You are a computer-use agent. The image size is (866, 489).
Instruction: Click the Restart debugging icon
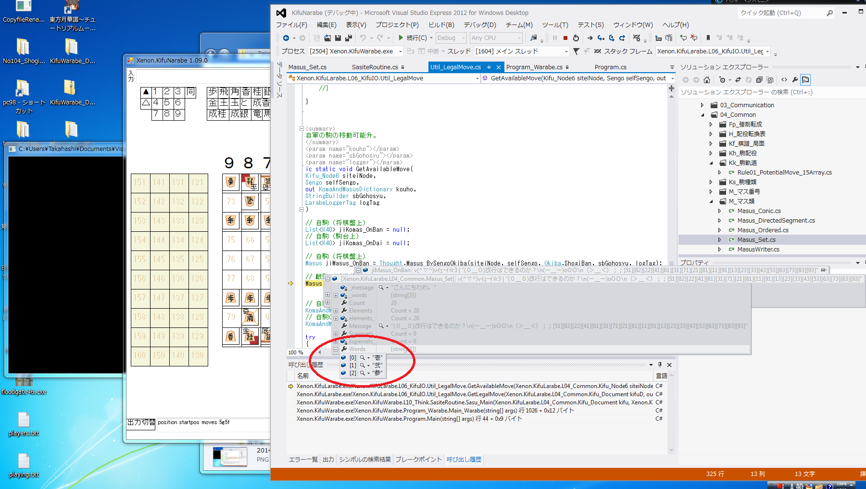(576, 38)
